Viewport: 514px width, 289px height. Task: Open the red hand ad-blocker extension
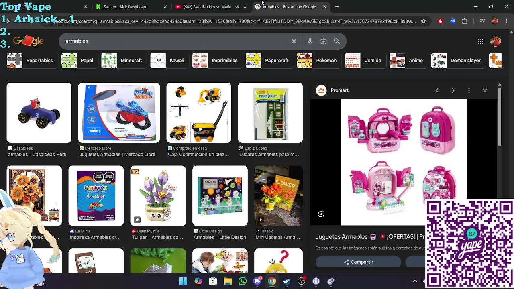[441, 21]
